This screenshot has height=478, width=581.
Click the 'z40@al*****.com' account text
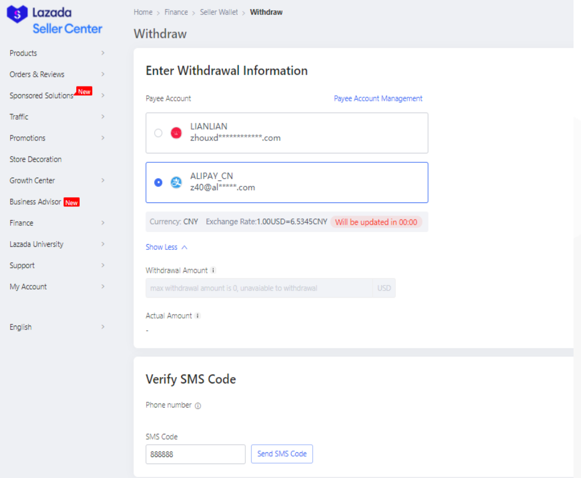(x=223, y=187)
